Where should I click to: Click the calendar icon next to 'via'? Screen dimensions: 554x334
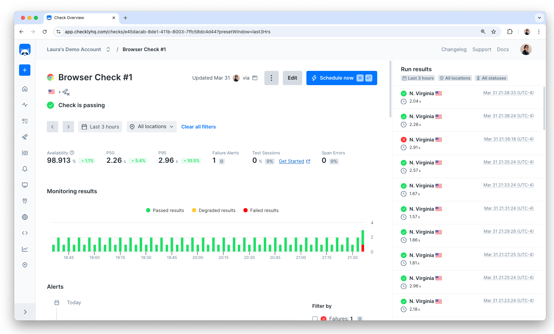[x=255, y=78]
